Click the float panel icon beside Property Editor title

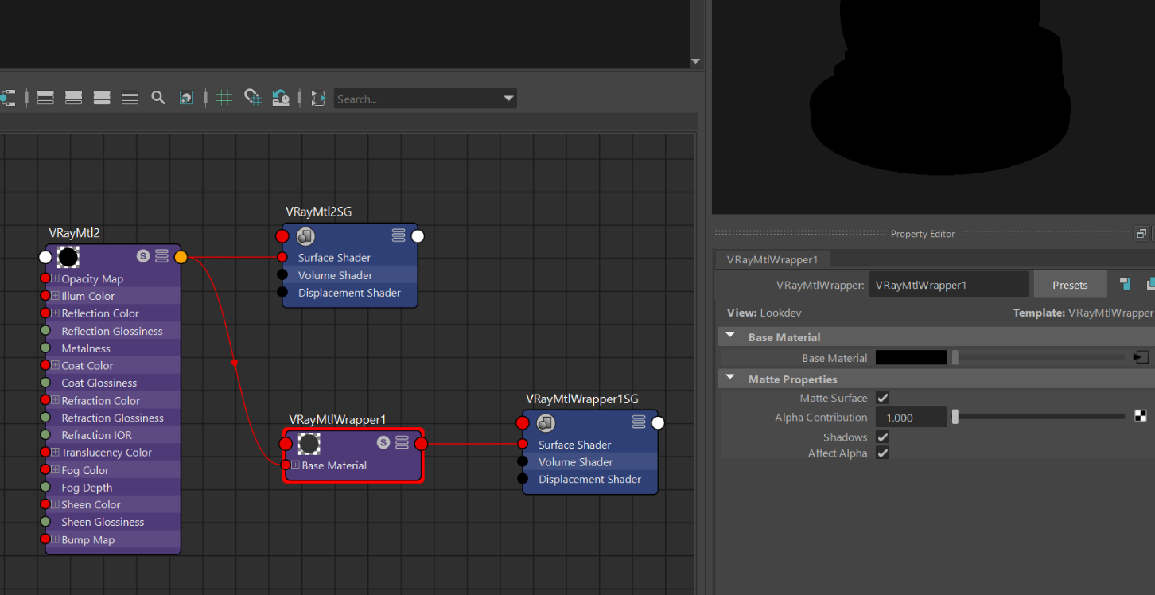click(1141, 234)
